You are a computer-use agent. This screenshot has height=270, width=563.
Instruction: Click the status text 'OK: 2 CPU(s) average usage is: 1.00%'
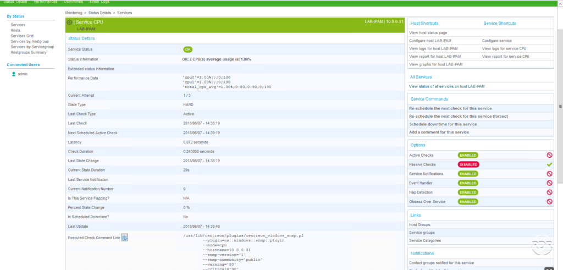(x=217, y=59)
